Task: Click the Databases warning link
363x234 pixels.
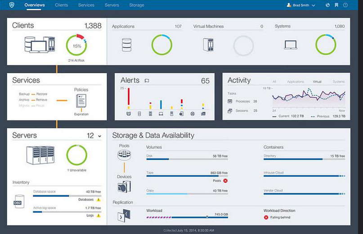Action: pyautogui.click(x=89, y=199)
